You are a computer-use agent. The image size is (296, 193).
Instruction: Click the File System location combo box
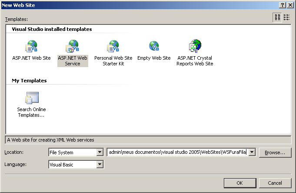pyautogui.click(x=72, y=152)
